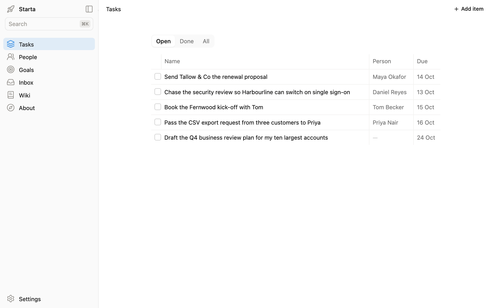Complete the Pass the CSV export request task
This screenshot has height=308, width=493.
[158, 122]
